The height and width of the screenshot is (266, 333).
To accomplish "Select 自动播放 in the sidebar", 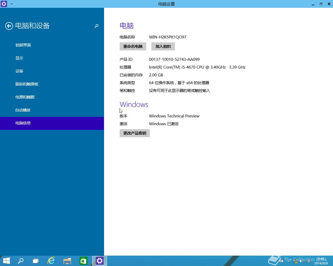I will tap(52, 110).
